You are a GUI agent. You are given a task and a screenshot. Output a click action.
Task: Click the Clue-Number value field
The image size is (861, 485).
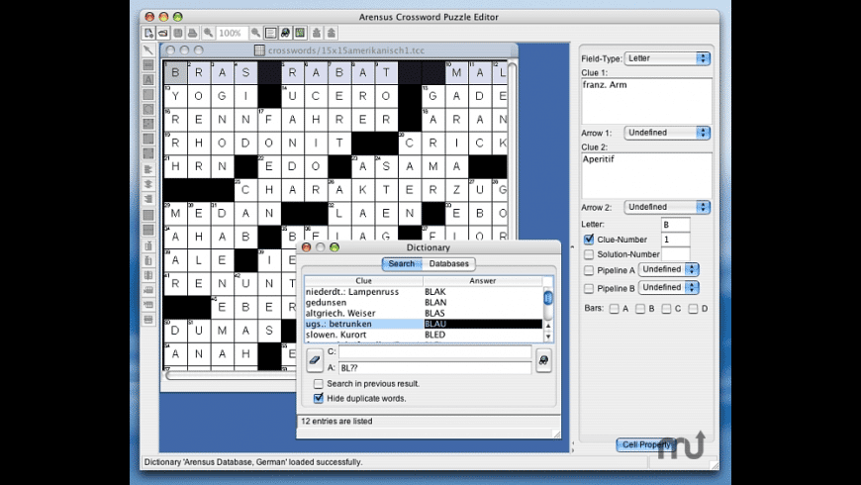(675, 240)
